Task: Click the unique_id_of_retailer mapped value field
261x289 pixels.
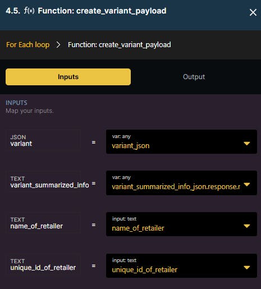Action: 181,265
